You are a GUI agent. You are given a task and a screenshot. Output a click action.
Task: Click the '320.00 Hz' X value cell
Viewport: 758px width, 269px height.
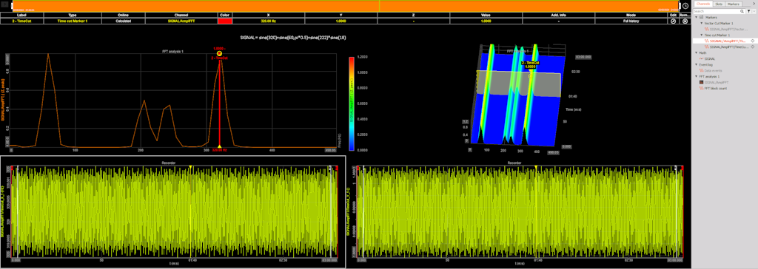268,21
